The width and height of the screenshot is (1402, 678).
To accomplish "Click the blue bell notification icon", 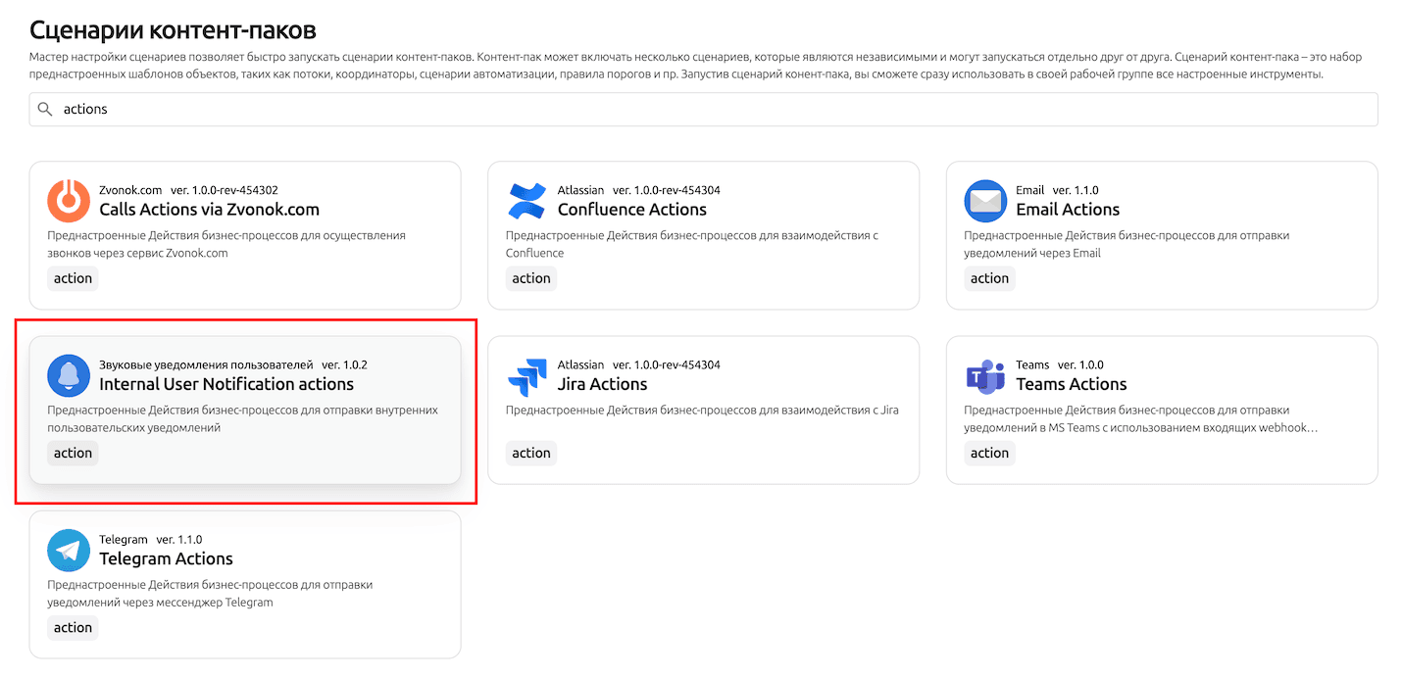I will coord(69,375).
